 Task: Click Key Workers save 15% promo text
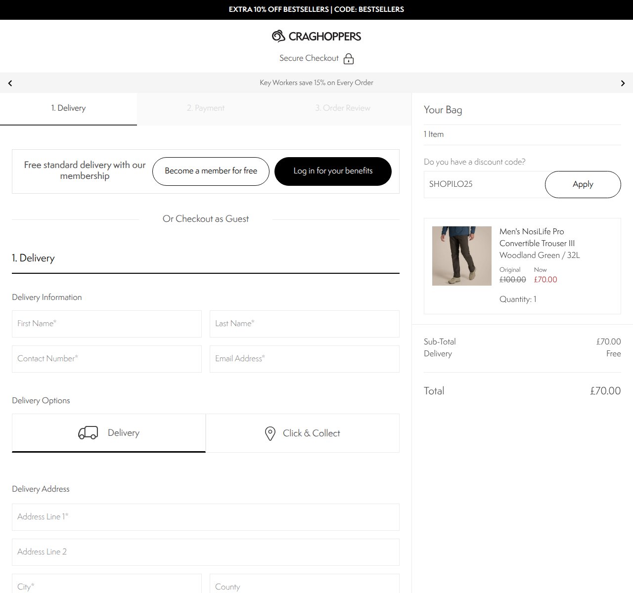coord(316,83)
